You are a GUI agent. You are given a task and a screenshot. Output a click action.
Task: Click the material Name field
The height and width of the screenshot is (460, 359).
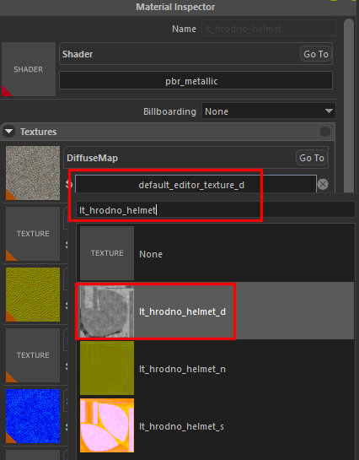click(269, 29)
